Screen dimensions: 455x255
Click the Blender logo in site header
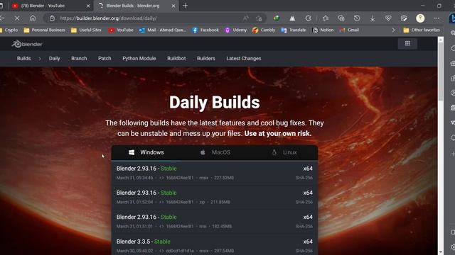coord(27,44)
